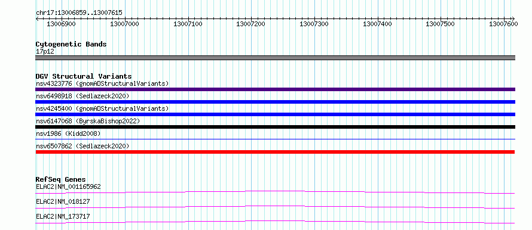Click the 13007400 ruler position label
The width and height of the screenshot is (532, 230).
tap(377, 24)
